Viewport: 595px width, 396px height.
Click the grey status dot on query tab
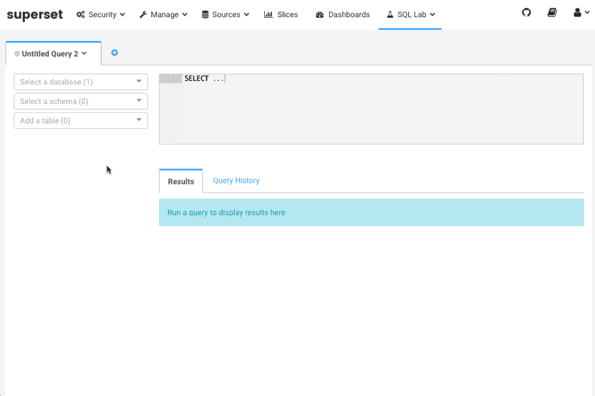point(17,54)
